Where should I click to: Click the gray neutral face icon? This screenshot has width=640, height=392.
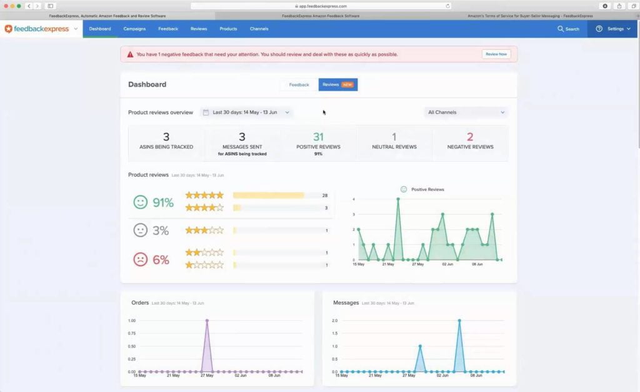click(141, 230)
